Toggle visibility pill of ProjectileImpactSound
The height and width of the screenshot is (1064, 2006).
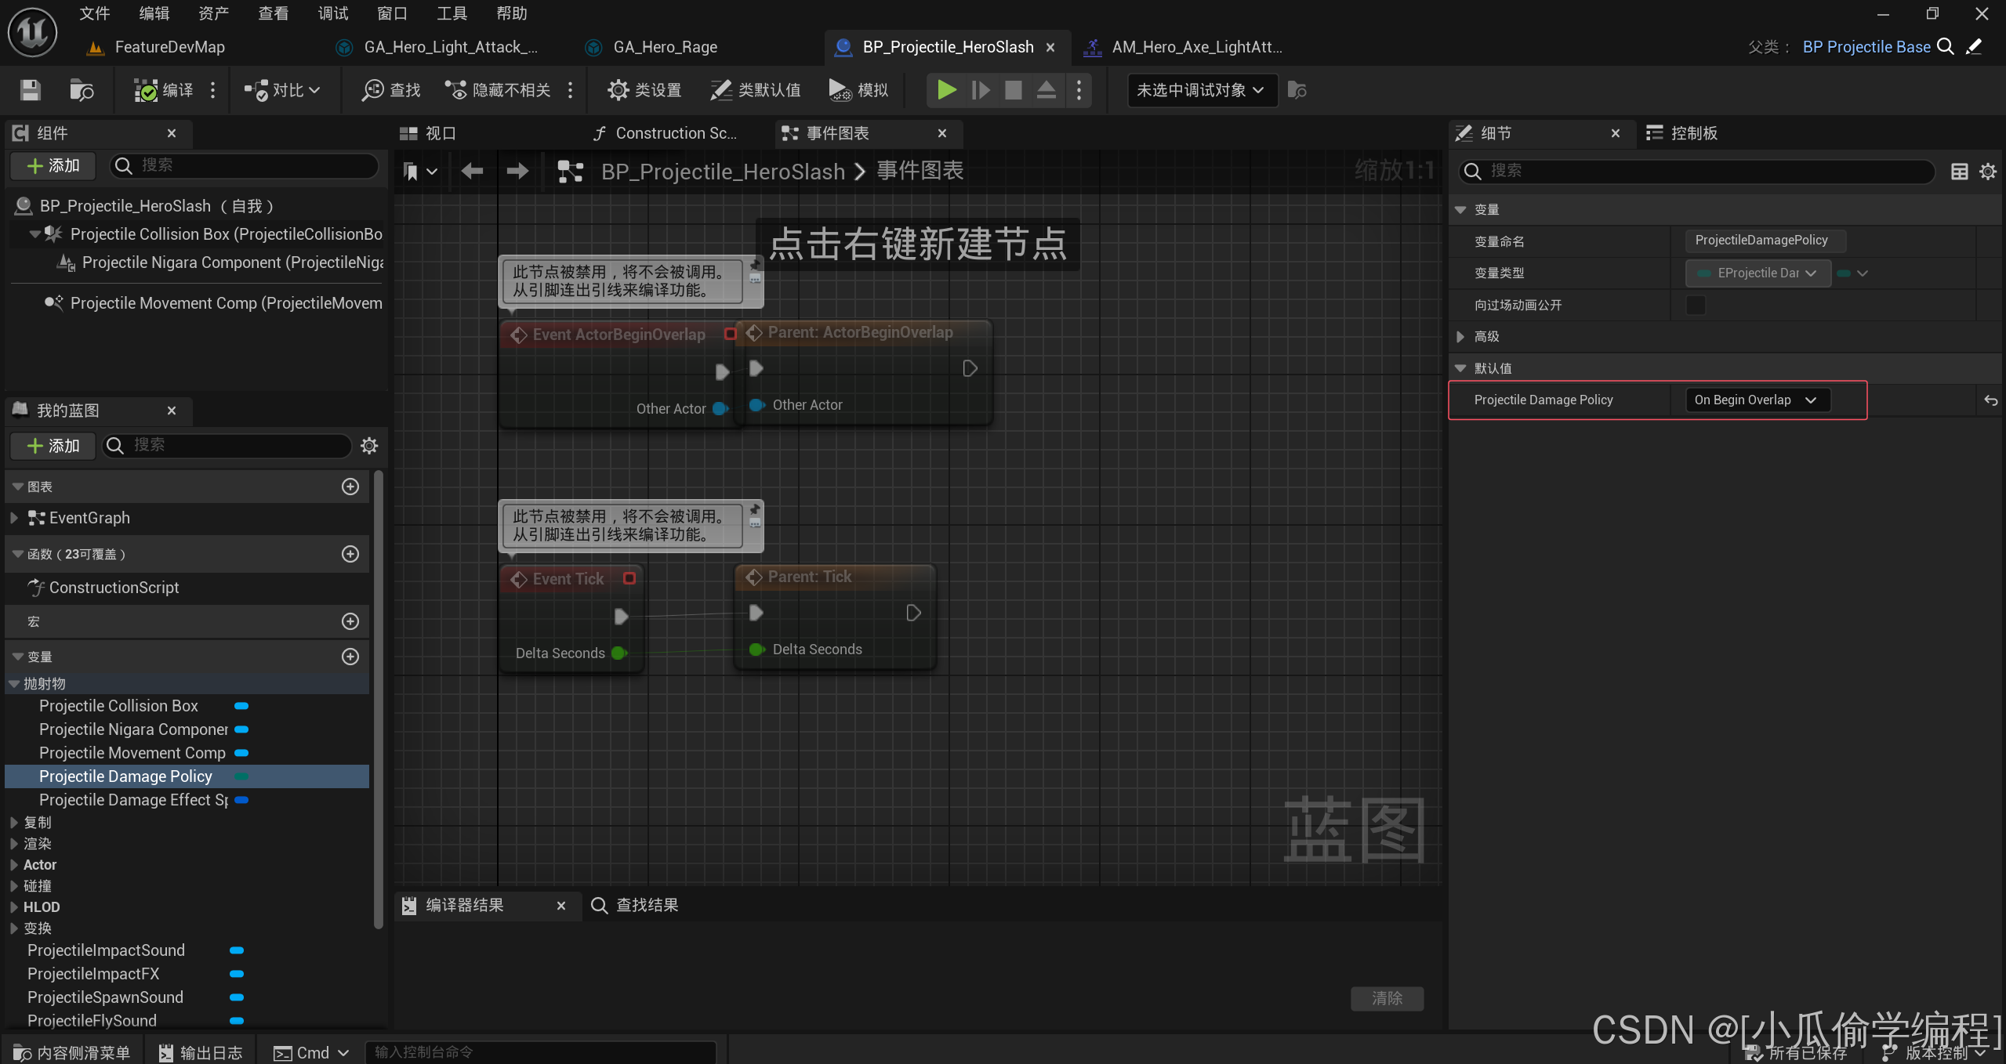(237, 950)
